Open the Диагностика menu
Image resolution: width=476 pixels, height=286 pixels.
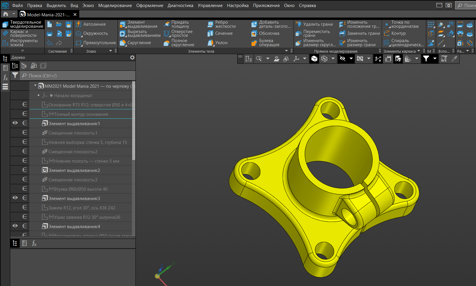tap(180, 6)
